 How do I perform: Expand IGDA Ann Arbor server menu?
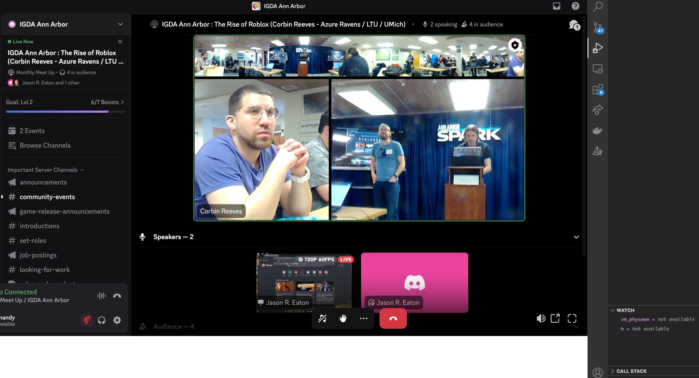pos(66,24)
